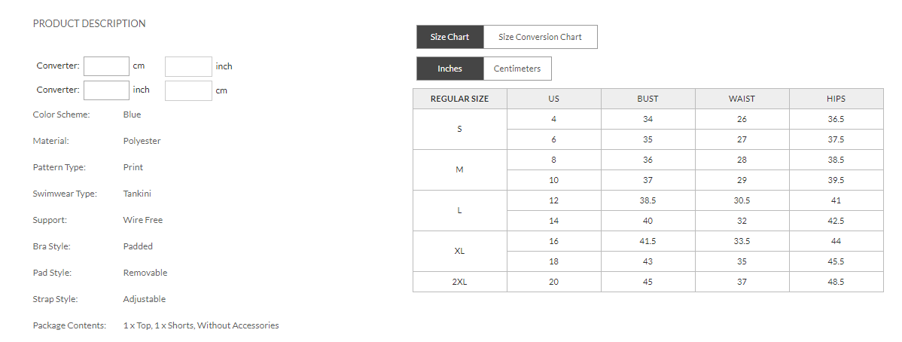This screenshot has height=342, width=902.
Task: Select the M size row label
Action: click(x=459, y=169)
